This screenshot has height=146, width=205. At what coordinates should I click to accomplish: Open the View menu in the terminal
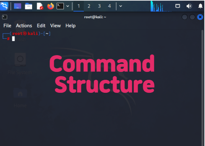(55, 25)
